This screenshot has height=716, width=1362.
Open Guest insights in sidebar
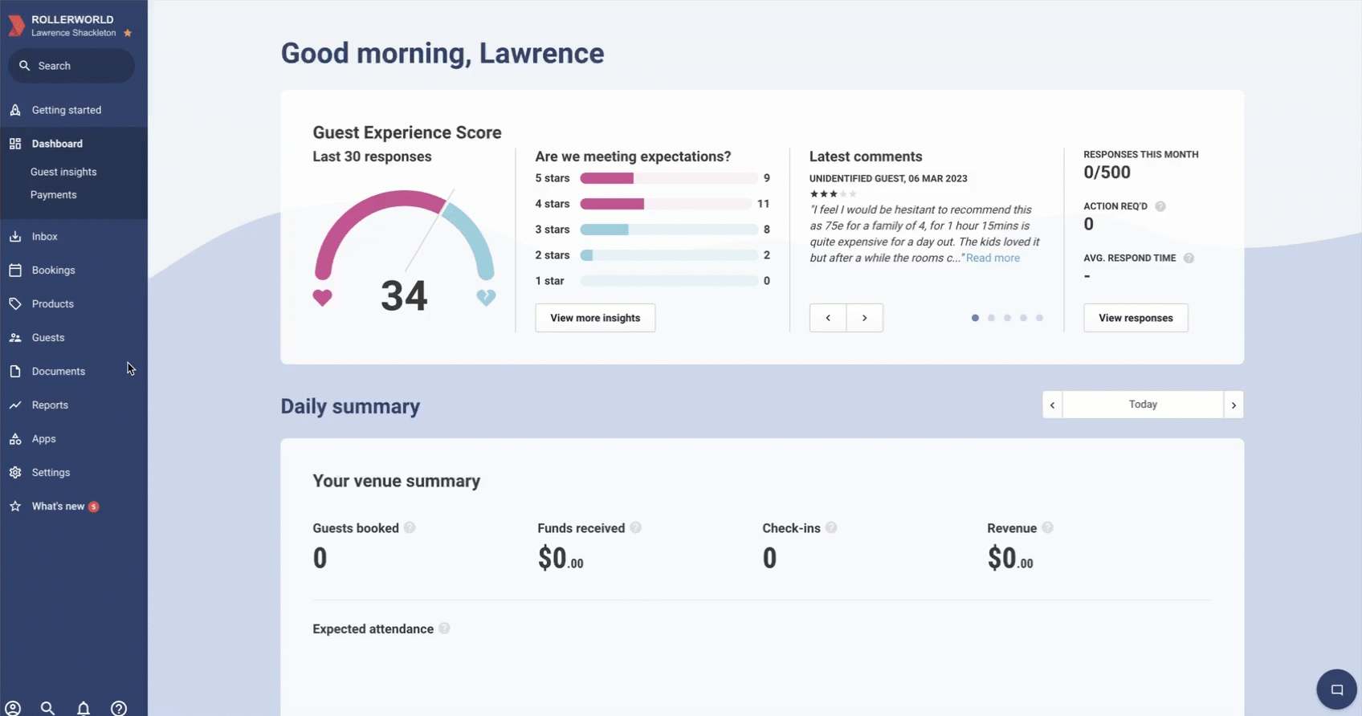[x=63, y=172]
